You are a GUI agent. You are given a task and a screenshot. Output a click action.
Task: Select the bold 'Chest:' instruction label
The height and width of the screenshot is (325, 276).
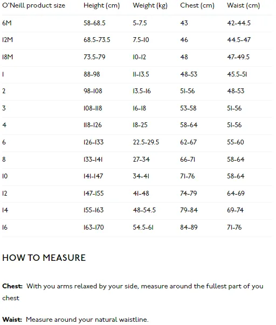coord(12,286)
